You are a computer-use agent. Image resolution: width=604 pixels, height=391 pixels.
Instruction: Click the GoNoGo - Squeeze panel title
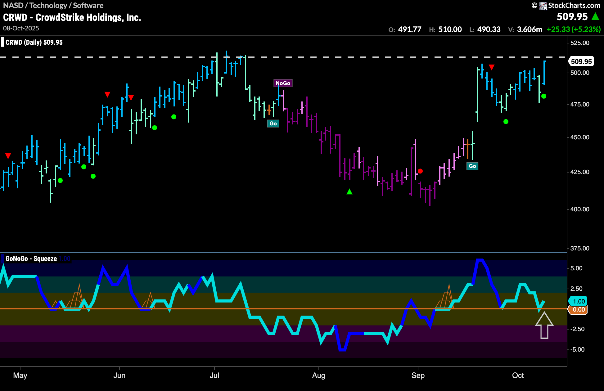31,258
